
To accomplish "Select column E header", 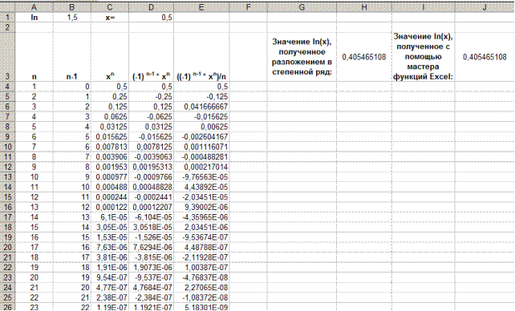I will coord(201,7).
